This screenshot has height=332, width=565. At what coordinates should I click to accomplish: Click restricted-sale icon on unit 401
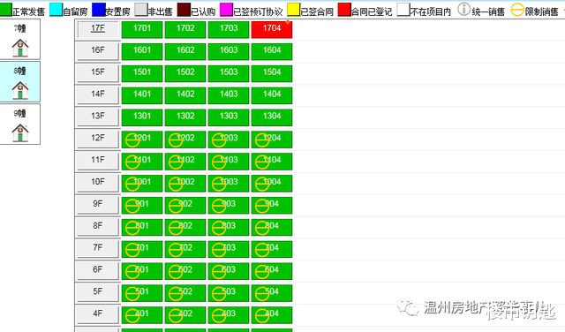point(132,316)
